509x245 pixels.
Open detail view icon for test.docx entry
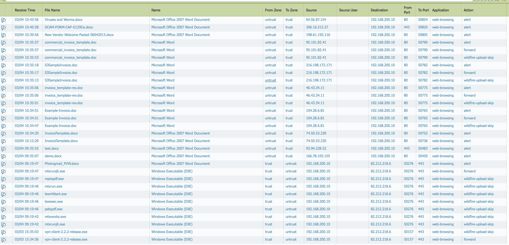click(x=3, y=149)
